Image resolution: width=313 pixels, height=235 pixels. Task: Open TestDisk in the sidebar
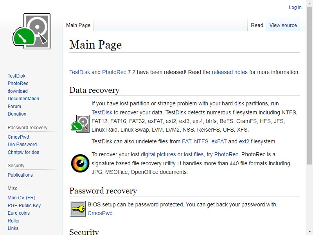pos(16,76)
